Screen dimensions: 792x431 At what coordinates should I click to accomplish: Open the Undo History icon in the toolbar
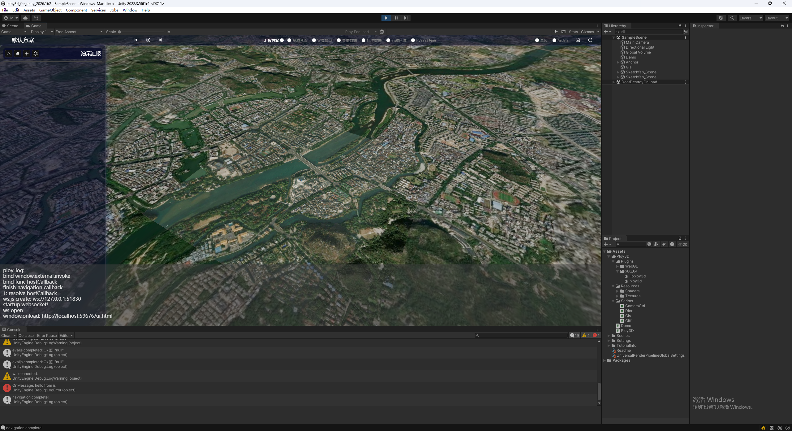(x=721, y=18)
